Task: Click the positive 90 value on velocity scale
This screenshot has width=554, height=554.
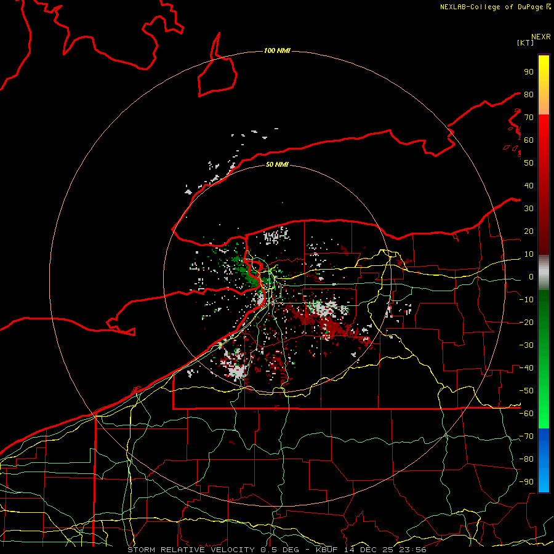Action: (529, 72)
